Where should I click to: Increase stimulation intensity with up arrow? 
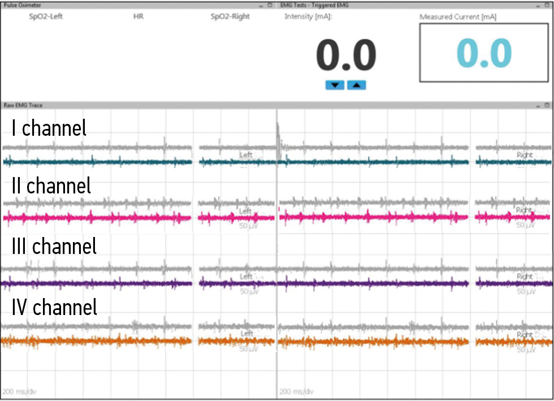point(356,85)
